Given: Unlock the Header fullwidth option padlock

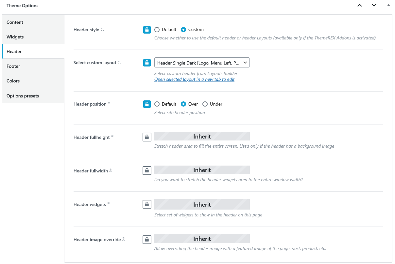Looking at the screenshot, I should [x=147, y=170].
